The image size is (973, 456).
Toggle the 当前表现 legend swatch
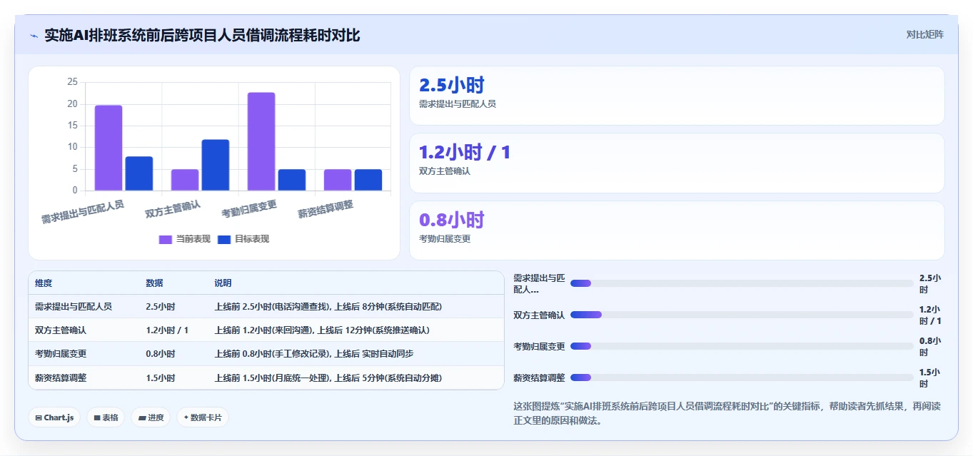166,240
